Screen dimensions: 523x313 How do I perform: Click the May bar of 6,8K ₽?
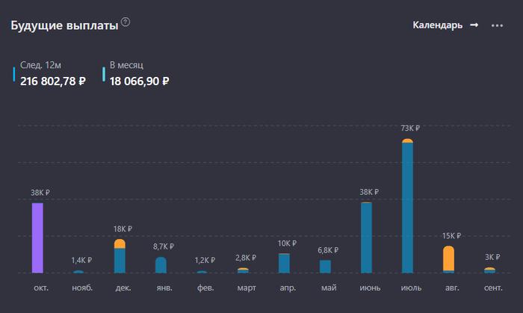325,267
